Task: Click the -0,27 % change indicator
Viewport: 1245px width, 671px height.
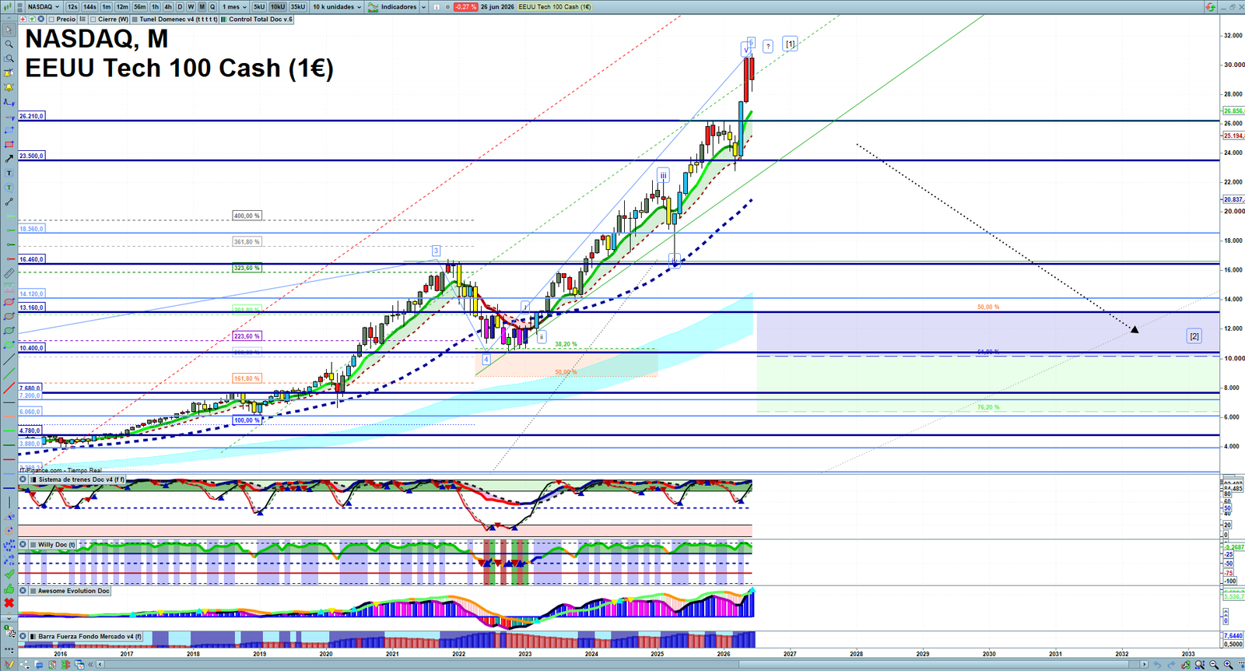Action: [x=465, y=7]
